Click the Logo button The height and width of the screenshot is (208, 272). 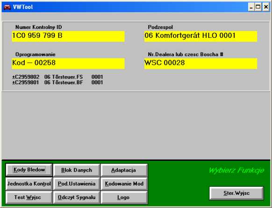pyautogui.click(x=124, y=197)
